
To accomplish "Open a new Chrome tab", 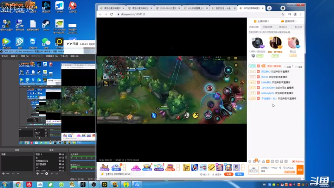I will coord(269,8).
